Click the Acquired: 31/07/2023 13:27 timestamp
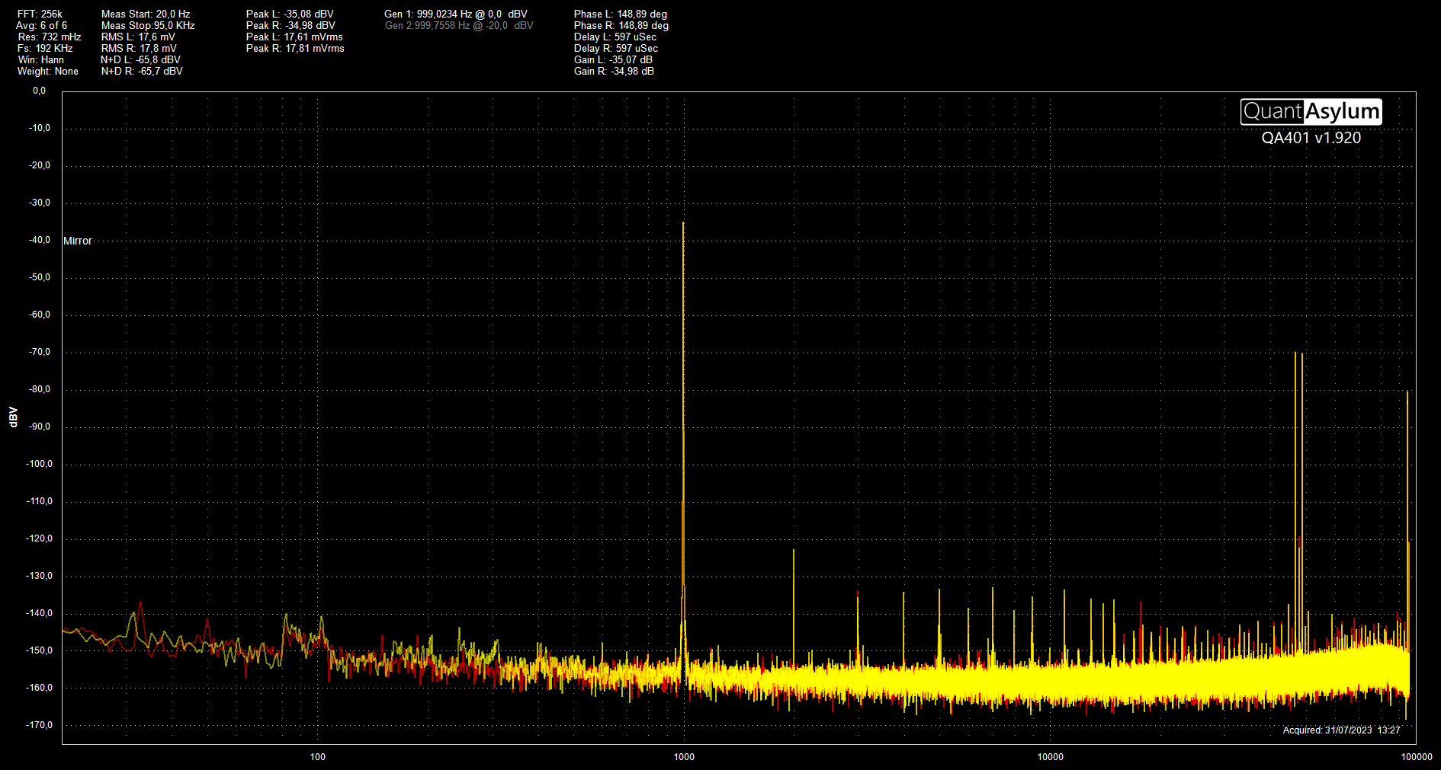The image size is (1441, 770). [x=1341, y=730]
